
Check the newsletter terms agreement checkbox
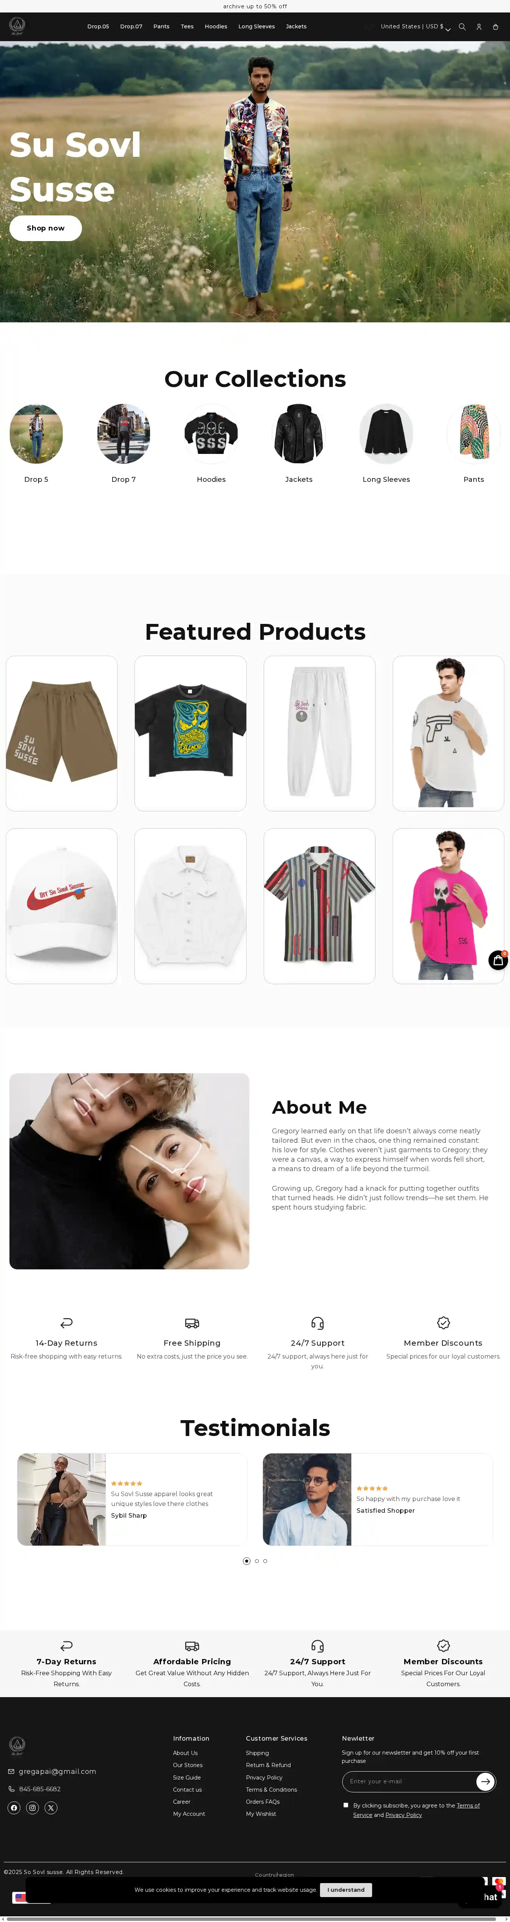(x=346, y=1806)
